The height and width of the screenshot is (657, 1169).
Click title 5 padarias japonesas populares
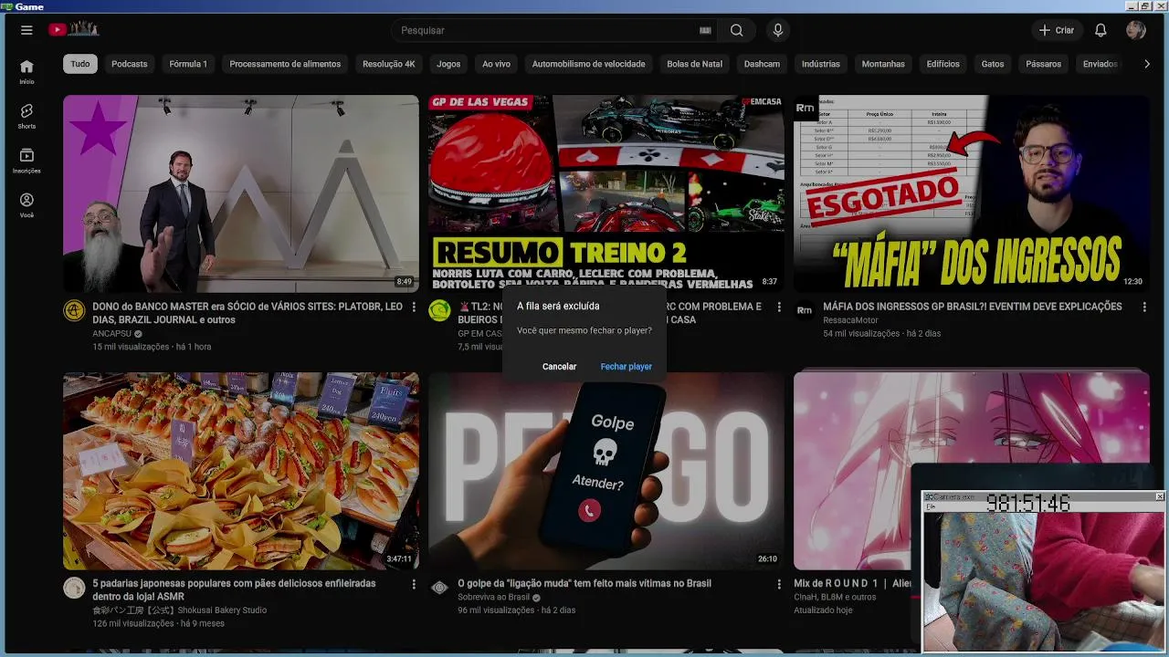[x=234, y=589]
